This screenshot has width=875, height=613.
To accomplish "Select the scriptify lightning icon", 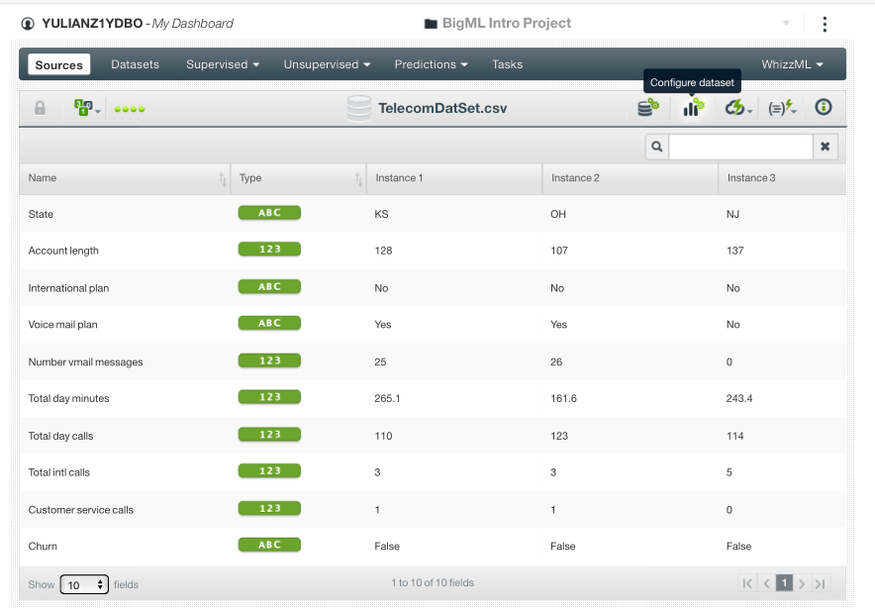I will pos(781,107).
